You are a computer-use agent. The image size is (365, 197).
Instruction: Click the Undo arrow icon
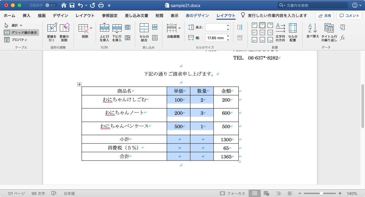tap(81, 5)
